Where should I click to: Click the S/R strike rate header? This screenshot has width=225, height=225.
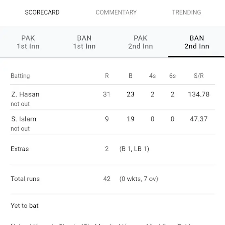pos(199,76)
